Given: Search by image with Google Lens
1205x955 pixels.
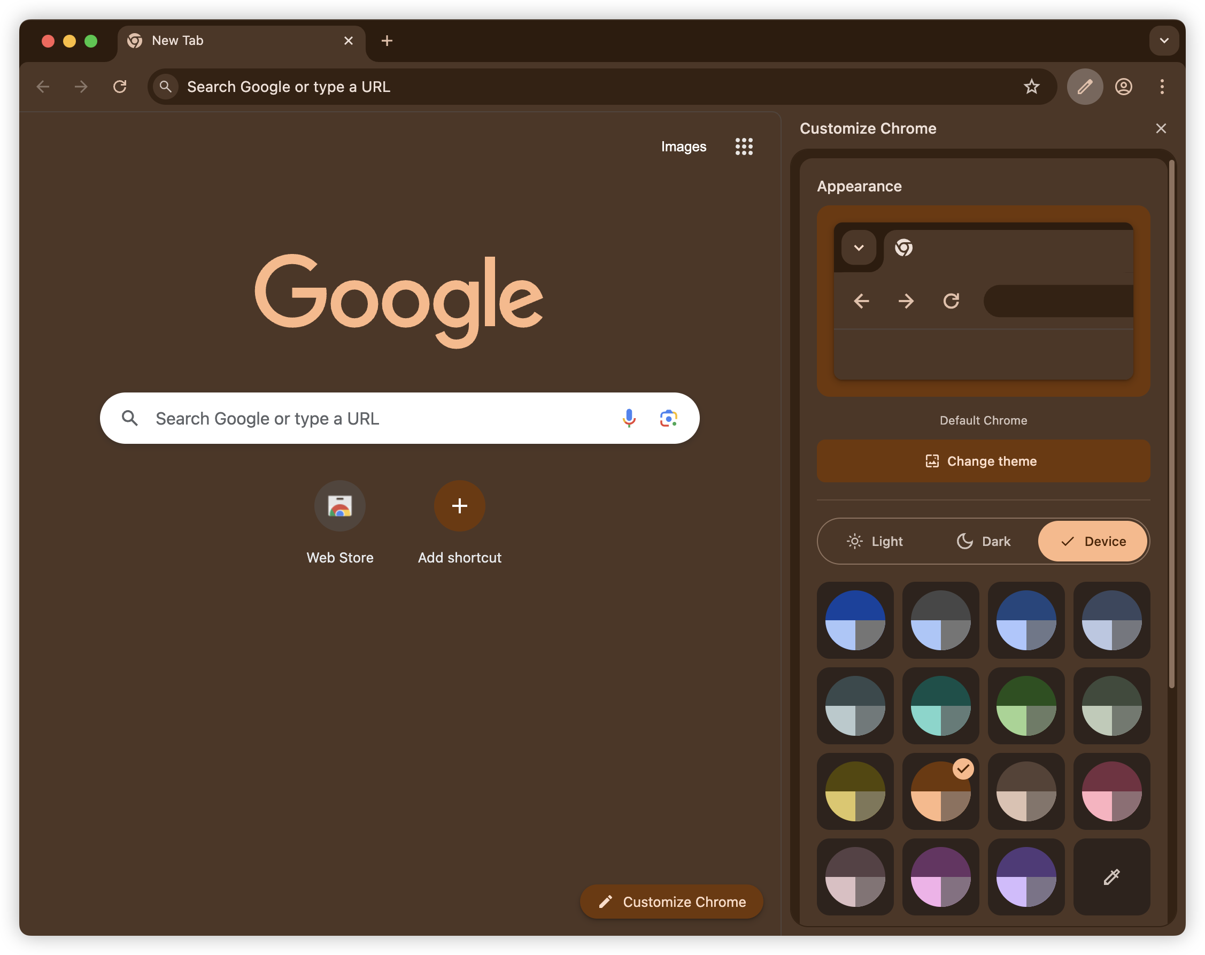Looking at the screenshot, I should coord(668,418).
